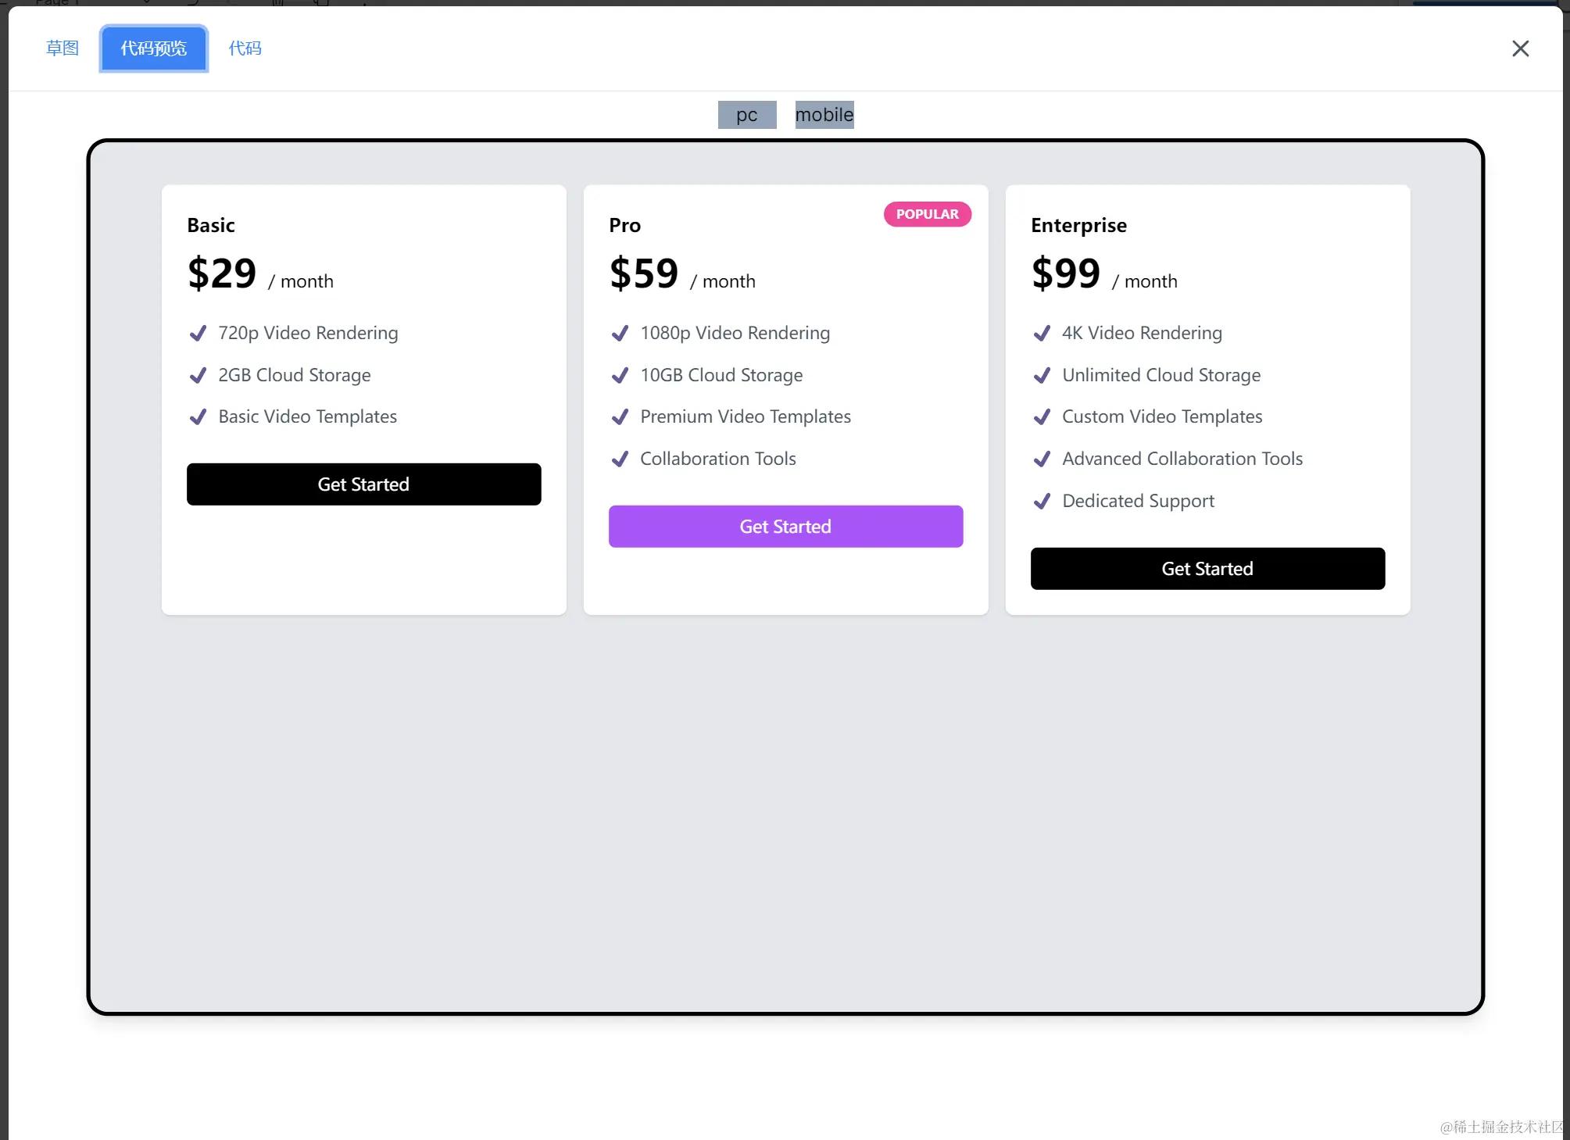Switch preview to mobile mode
Screen dimensions: 1570x1140
pyautogui.click(x=824, y=115)
